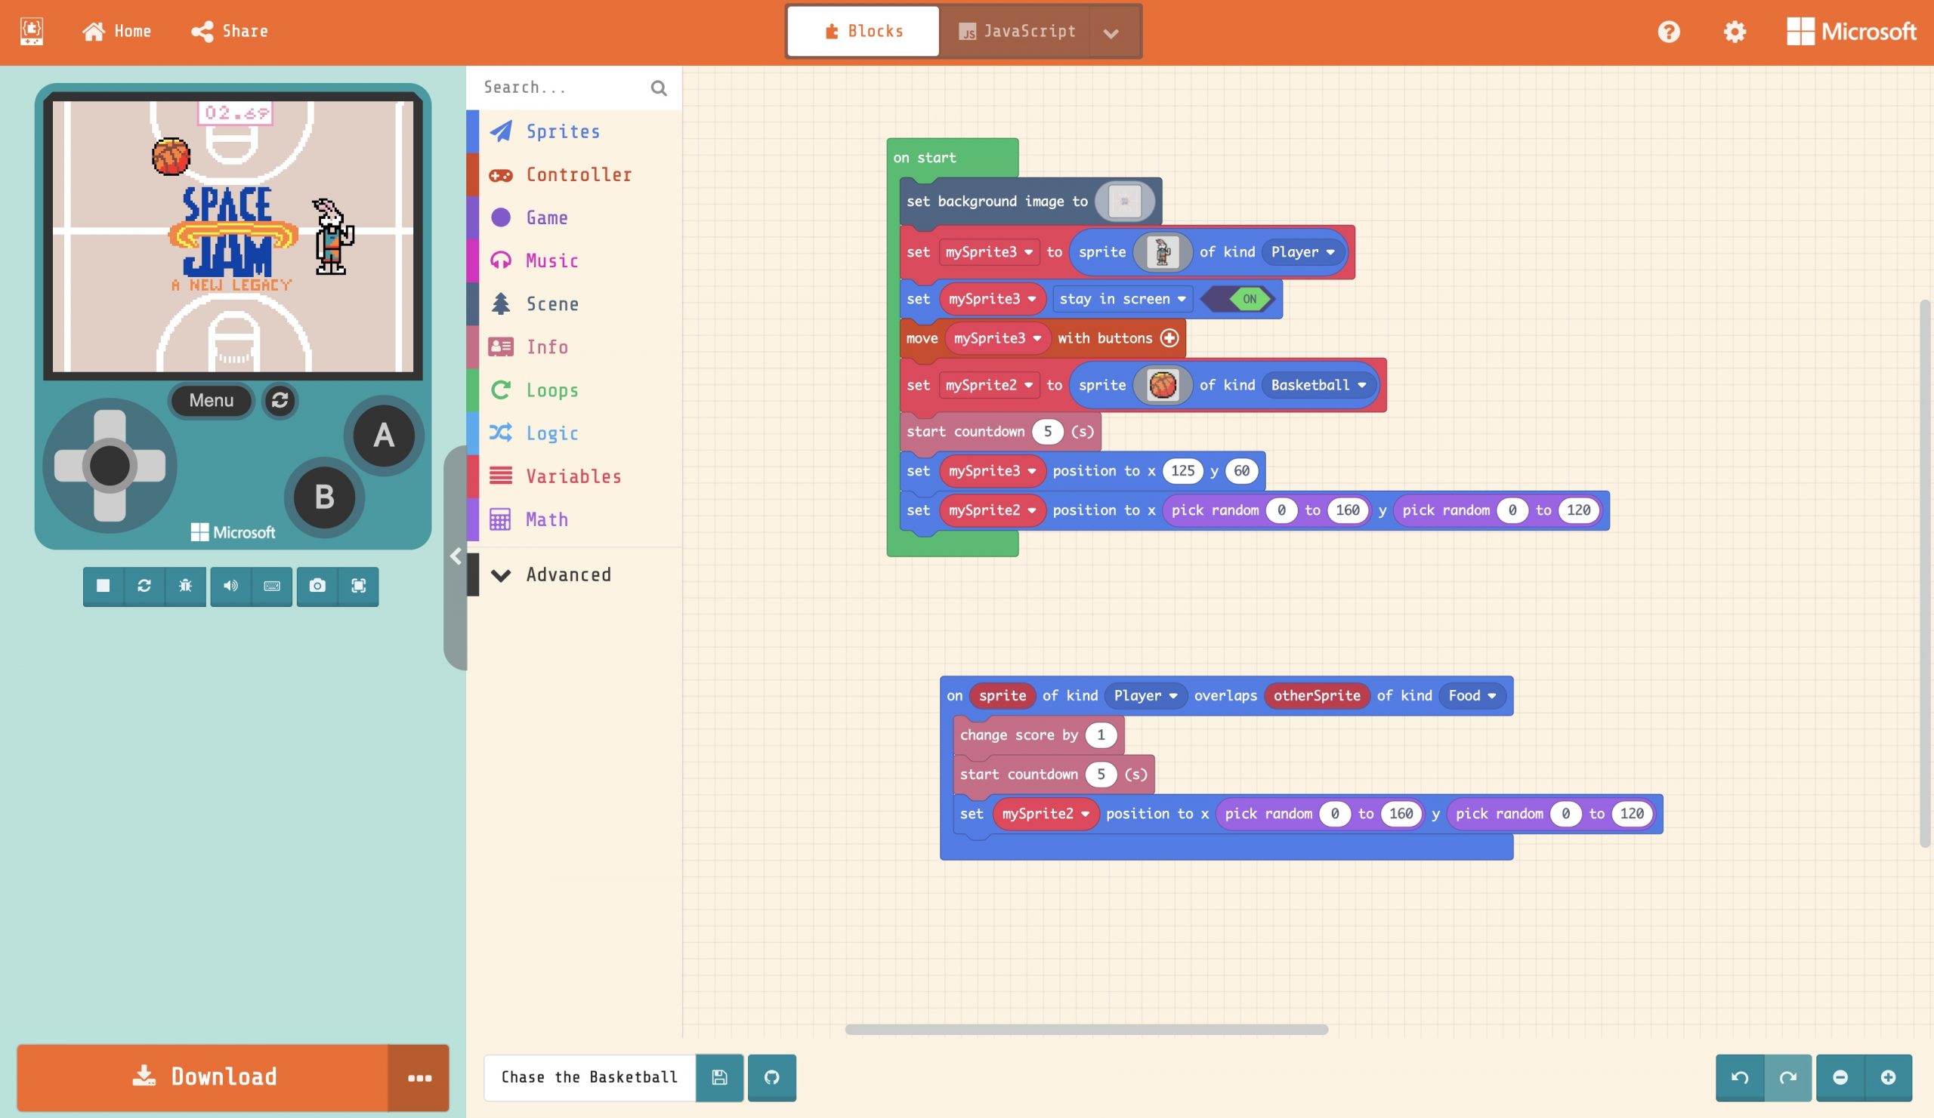Click the Microsoft logo in header

click(1851, 32)
